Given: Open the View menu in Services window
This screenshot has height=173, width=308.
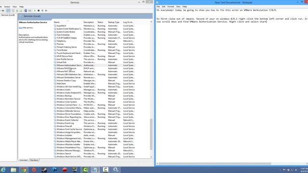Looking at the screenshot, I should tap(14, 7).
